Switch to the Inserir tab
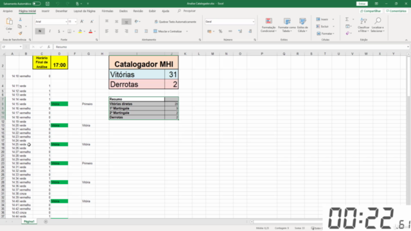 [x=46, y=11]
